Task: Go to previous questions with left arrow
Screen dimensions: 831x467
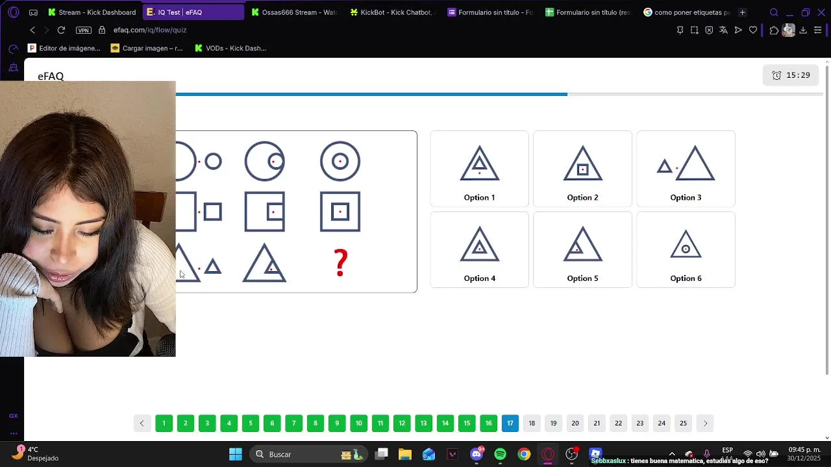Action: (142, 423)
